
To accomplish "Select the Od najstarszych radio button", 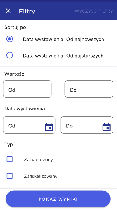I will click(x=10, y=55).
